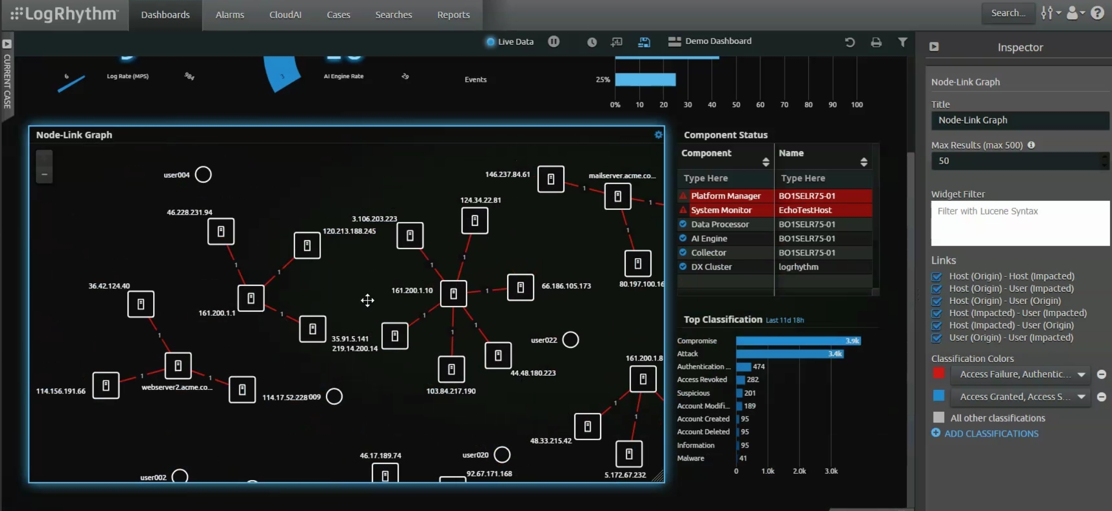The height and width of the screenshot is (511, 1112).
Task: Open Node-Link Graph widget settings gear
Action: tap(658, 135)
